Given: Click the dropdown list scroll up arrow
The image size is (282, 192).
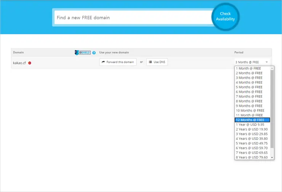Looking at the screenshot, I should point(272,68).
